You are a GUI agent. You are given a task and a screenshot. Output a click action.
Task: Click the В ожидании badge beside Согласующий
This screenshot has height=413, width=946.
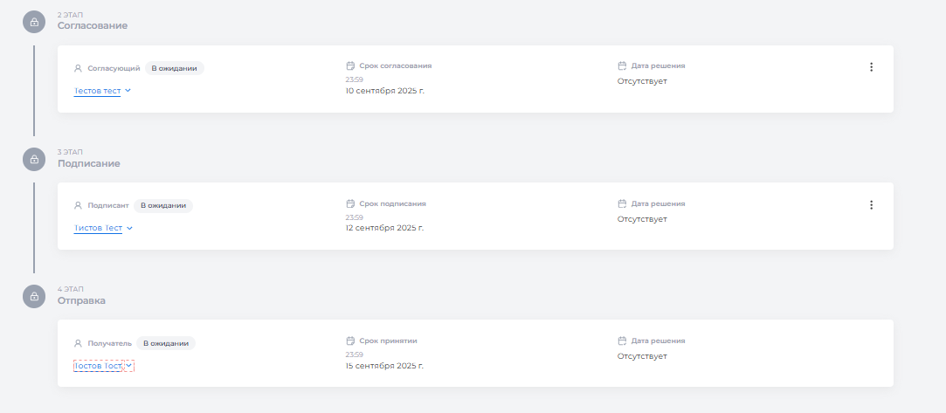click(x=174, y=68)
